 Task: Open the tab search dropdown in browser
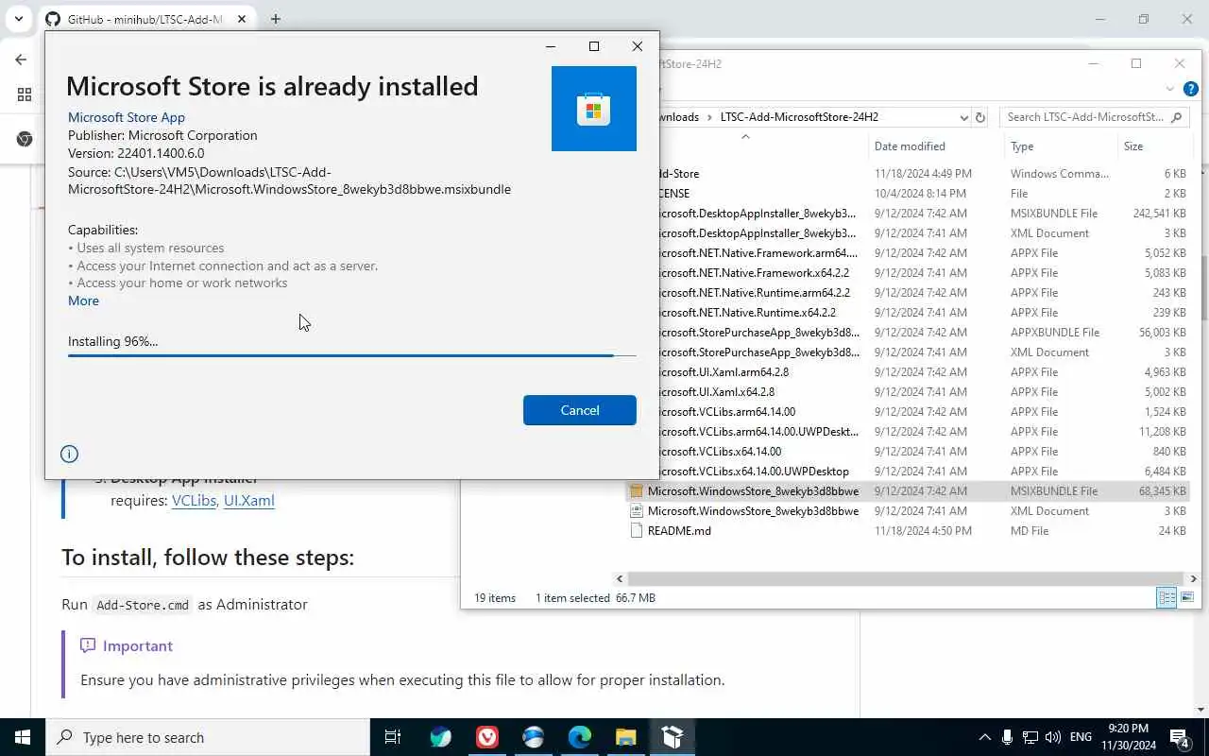[18, 19]
